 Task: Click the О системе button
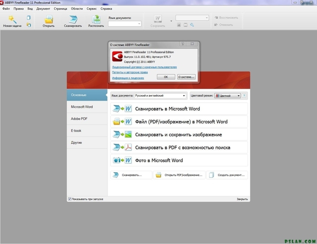pyautogui.click(x=186, y=77)
